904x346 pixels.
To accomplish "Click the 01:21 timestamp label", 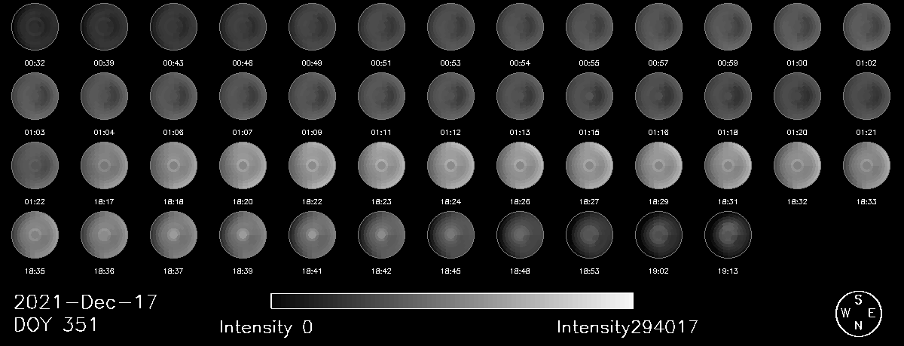I will (867, 132).
